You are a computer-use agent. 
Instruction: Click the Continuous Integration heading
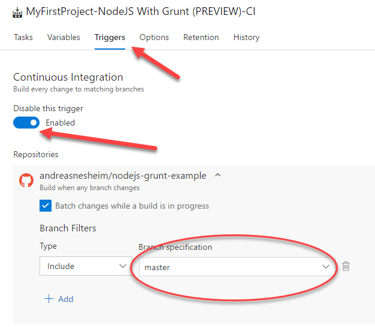tap(68, 77)
